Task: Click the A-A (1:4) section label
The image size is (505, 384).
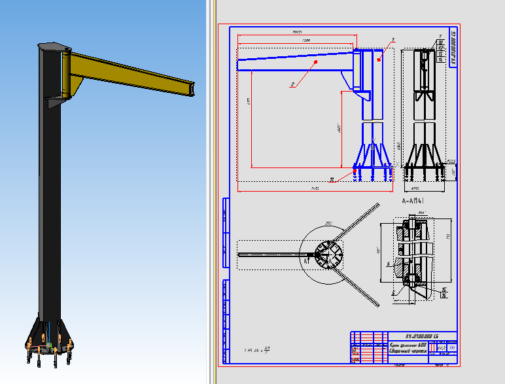Action: pyautogui.click(x=413, y=201)
